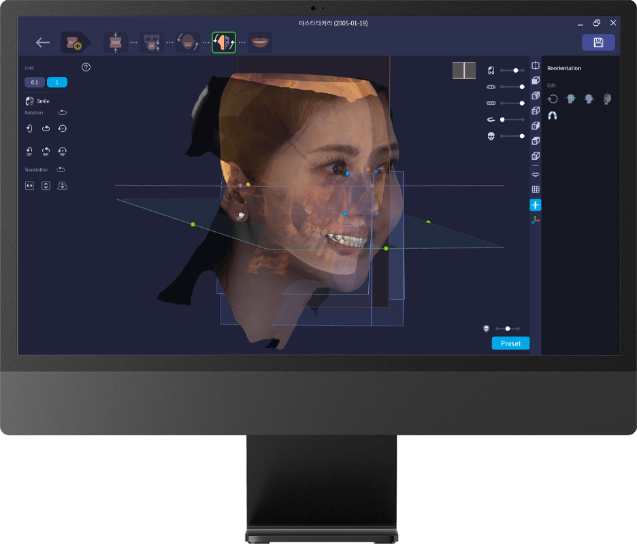The image size is (637, 544).
Task: Translate vertically with up-down arrows icon
Action: click(x=46, y=186)
